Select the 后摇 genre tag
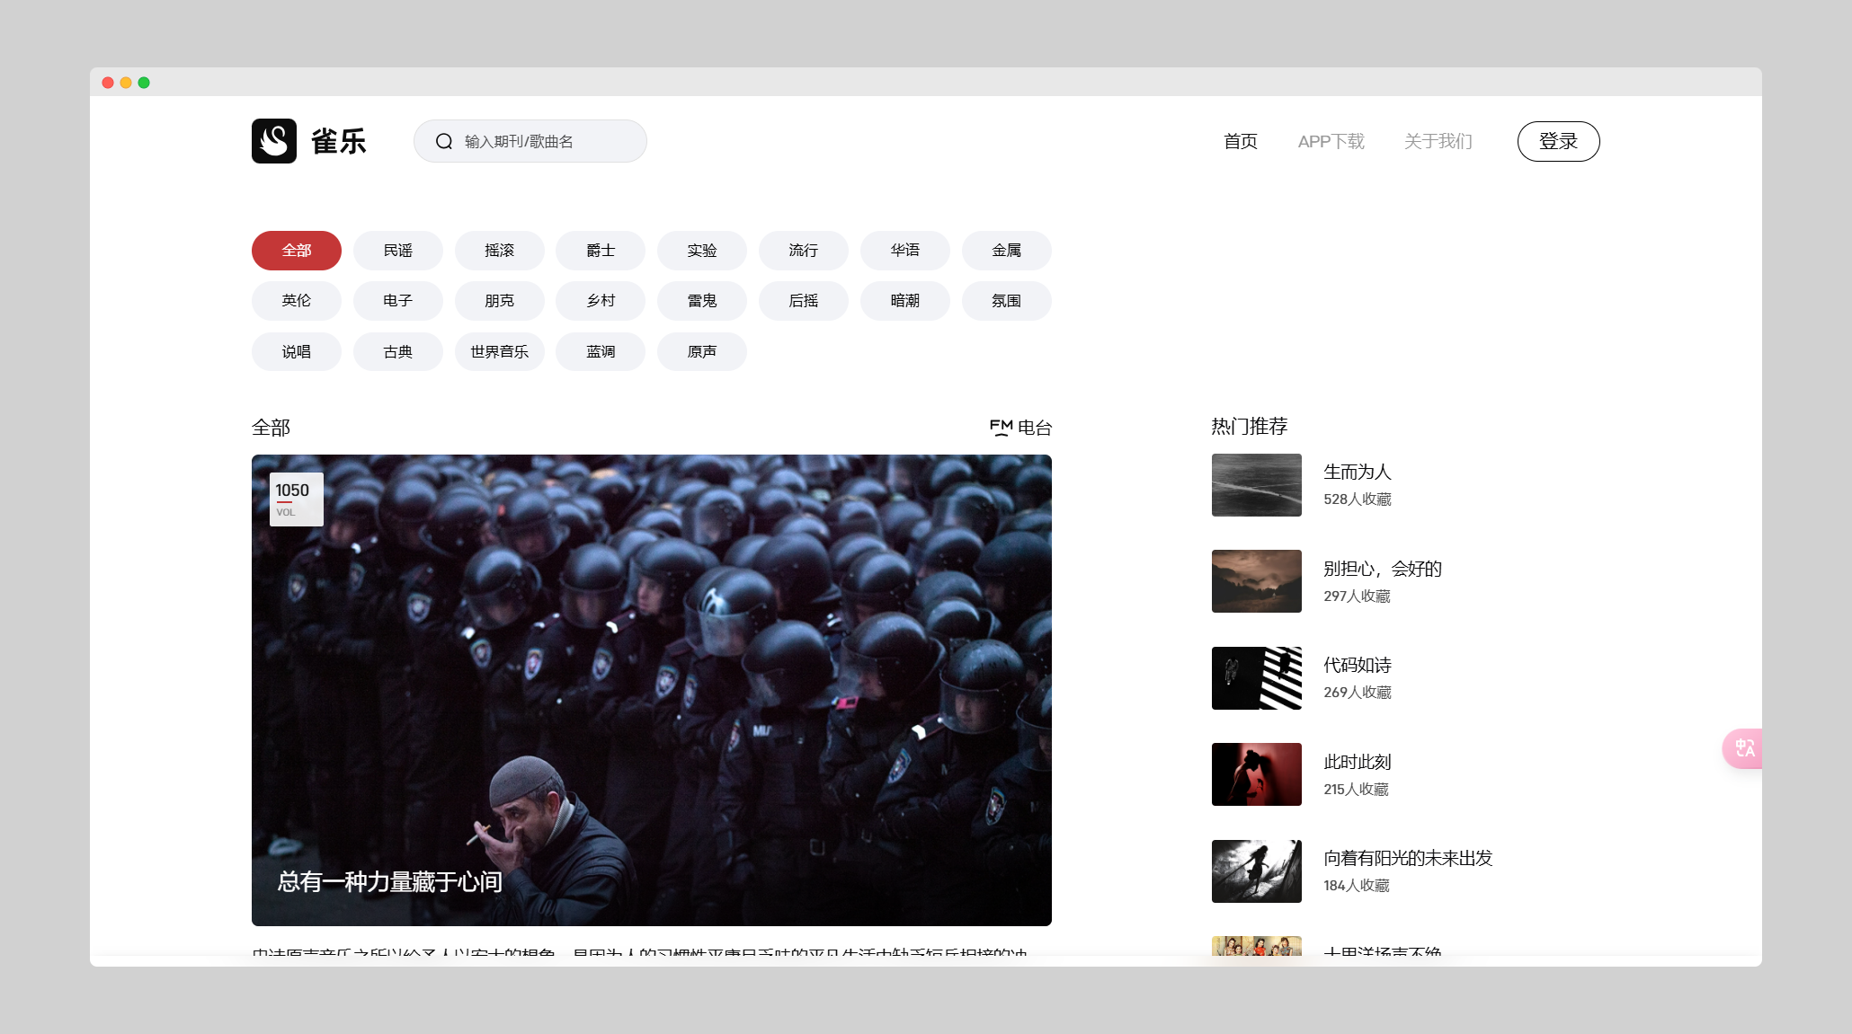Viewport: 1852px width, 1034px height. pos(804,301)
